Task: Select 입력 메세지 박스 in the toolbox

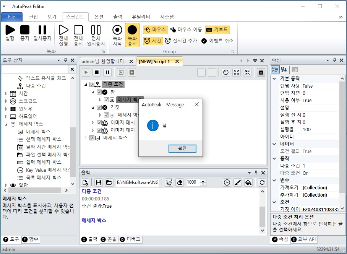Action: click(x=44, y=162)
